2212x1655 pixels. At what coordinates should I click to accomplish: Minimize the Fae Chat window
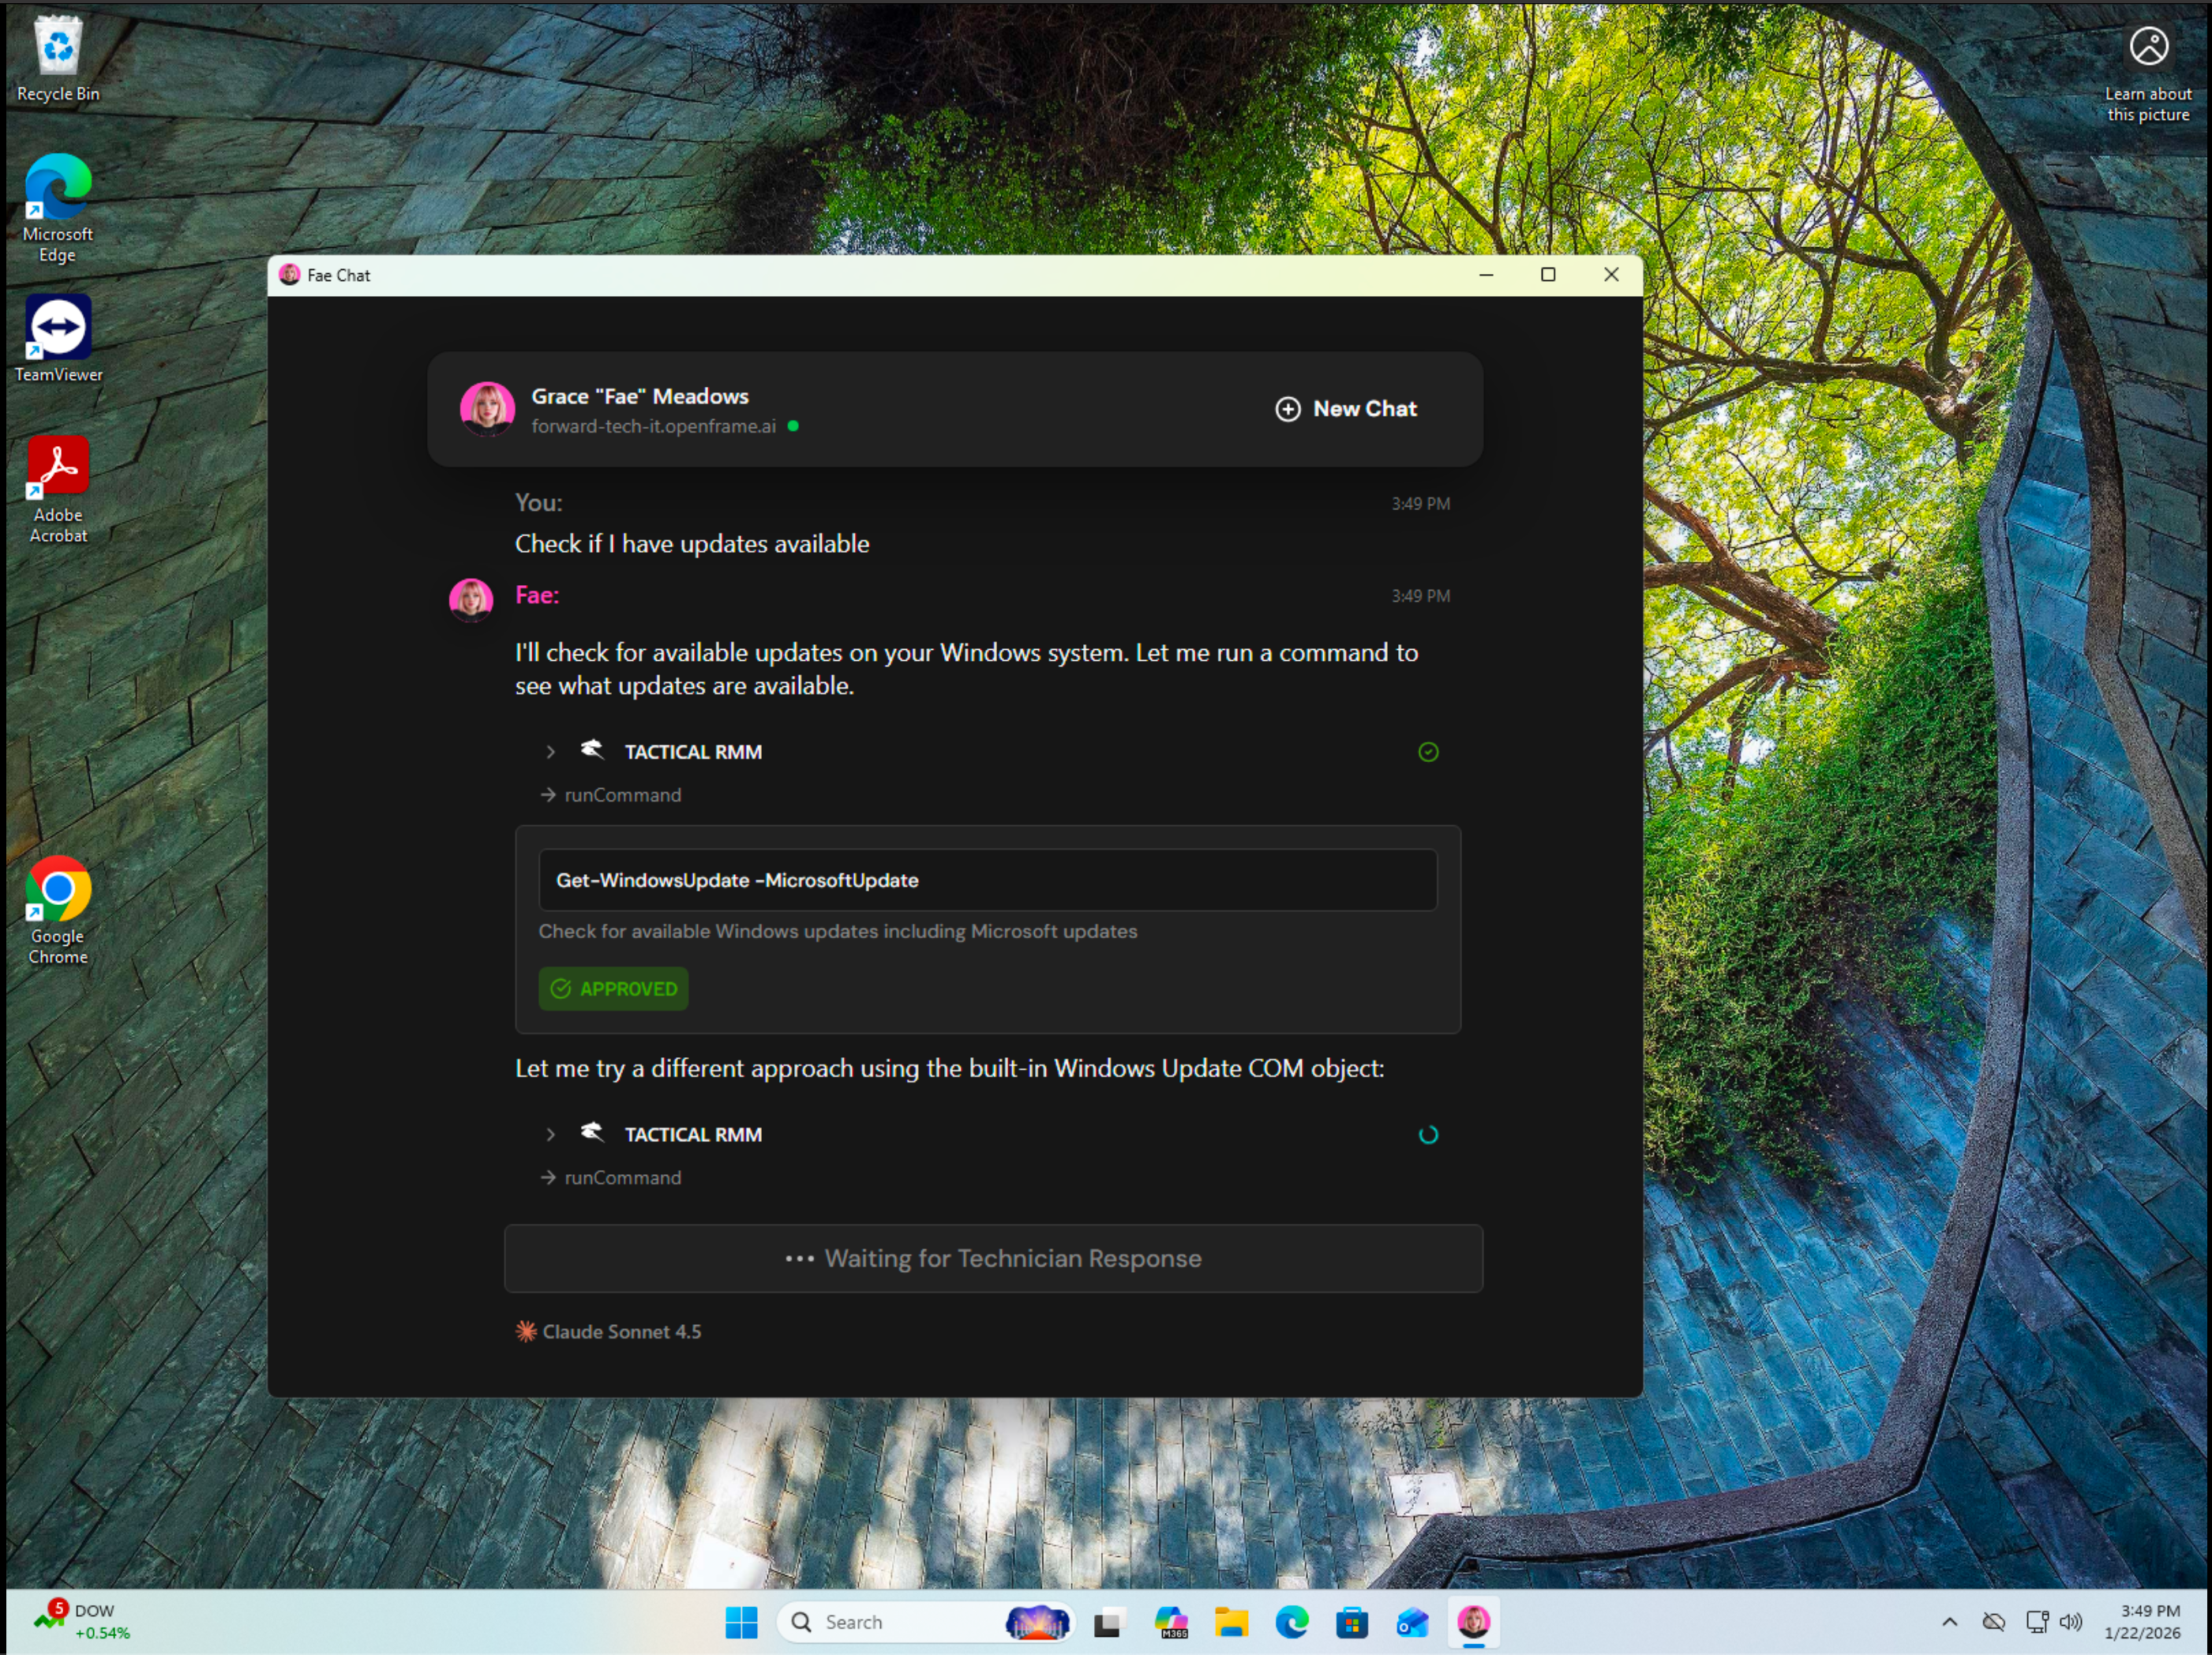(x=1486, y=275)
